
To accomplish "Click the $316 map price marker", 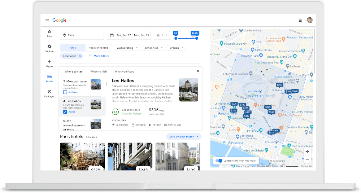I will click(234, 111).
